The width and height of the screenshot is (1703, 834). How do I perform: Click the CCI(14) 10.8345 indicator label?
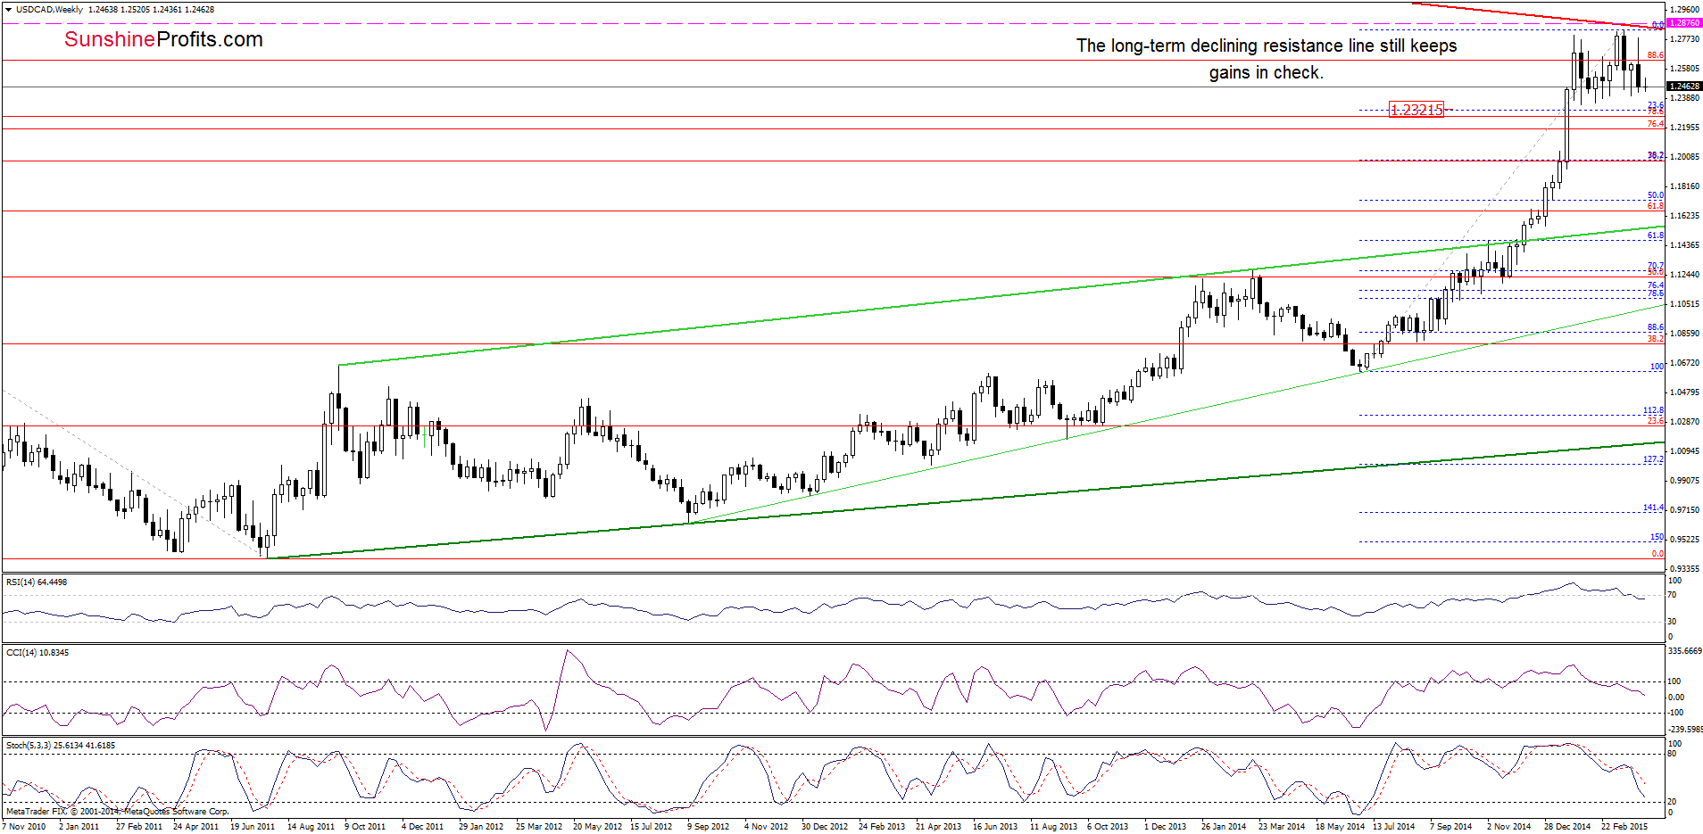[37, 653]
